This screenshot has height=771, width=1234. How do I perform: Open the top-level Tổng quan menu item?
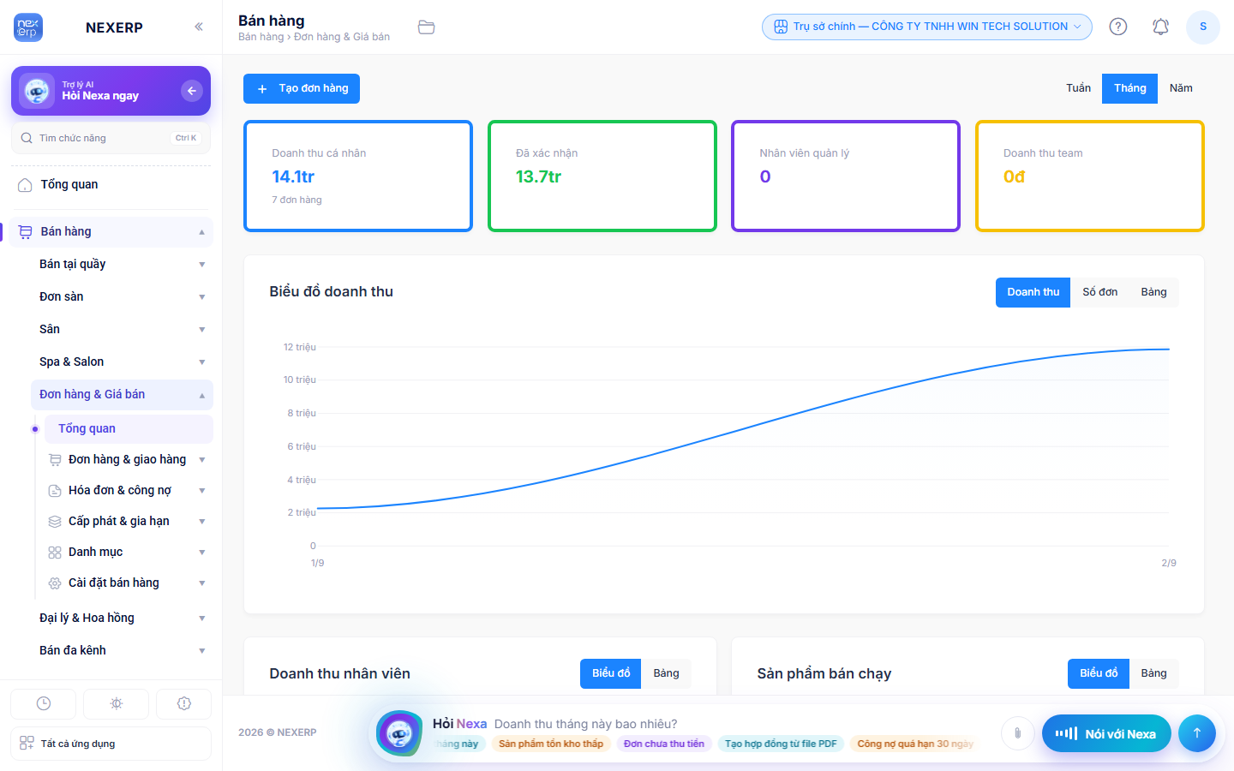pos(111,185)
